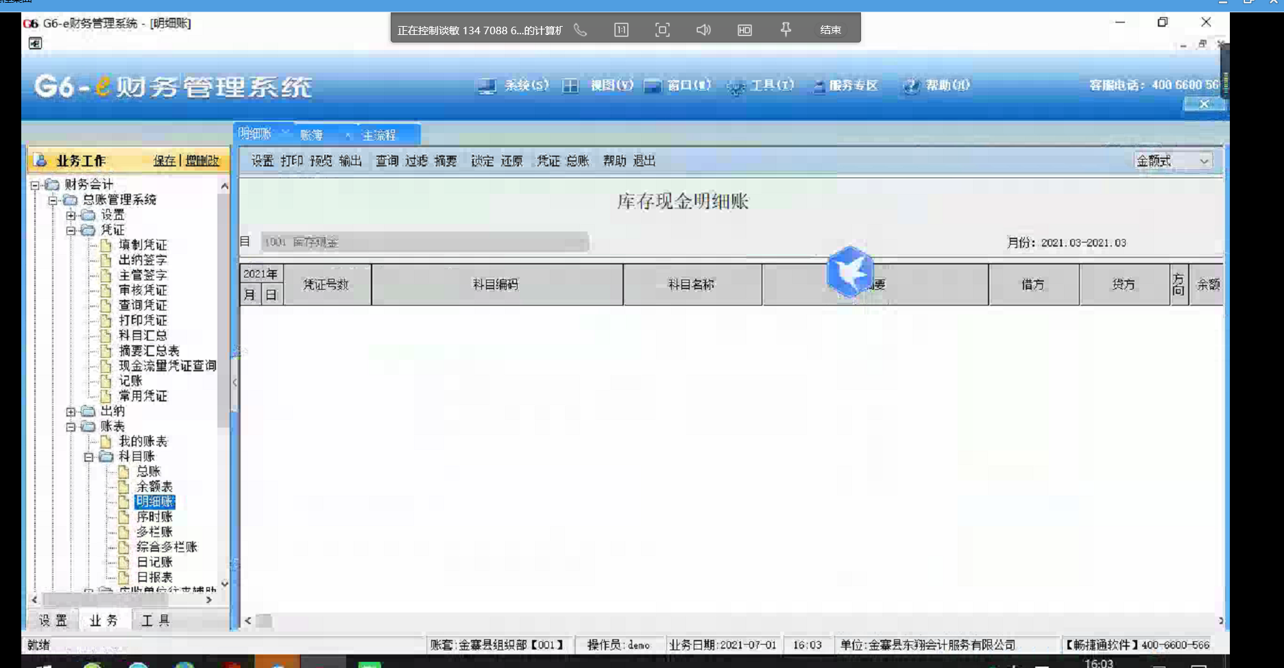Select the 设置 bottom panel tab

pos(53,620)
